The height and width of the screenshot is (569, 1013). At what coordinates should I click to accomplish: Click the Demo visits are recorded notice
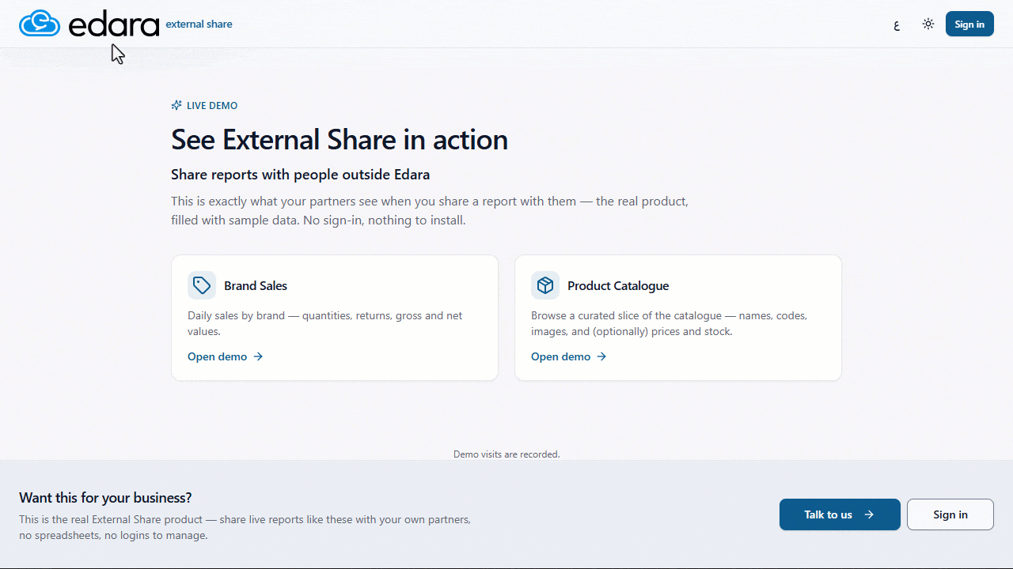coord(506,454)
